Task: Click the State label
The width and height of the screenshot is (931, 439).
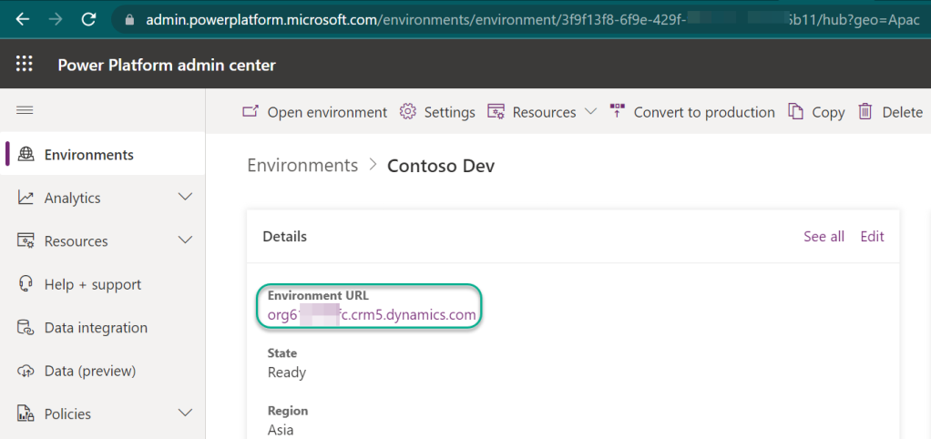Action: click(282, 353)
